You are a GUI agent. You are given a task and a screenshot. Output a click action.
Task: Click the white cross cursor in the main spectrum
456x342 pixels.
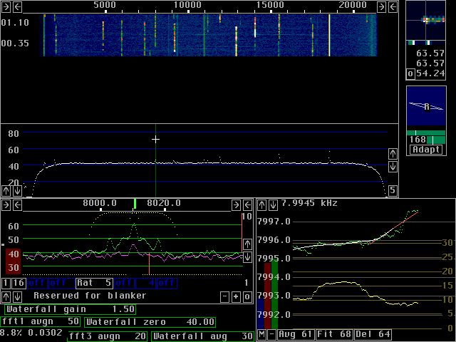155,140
